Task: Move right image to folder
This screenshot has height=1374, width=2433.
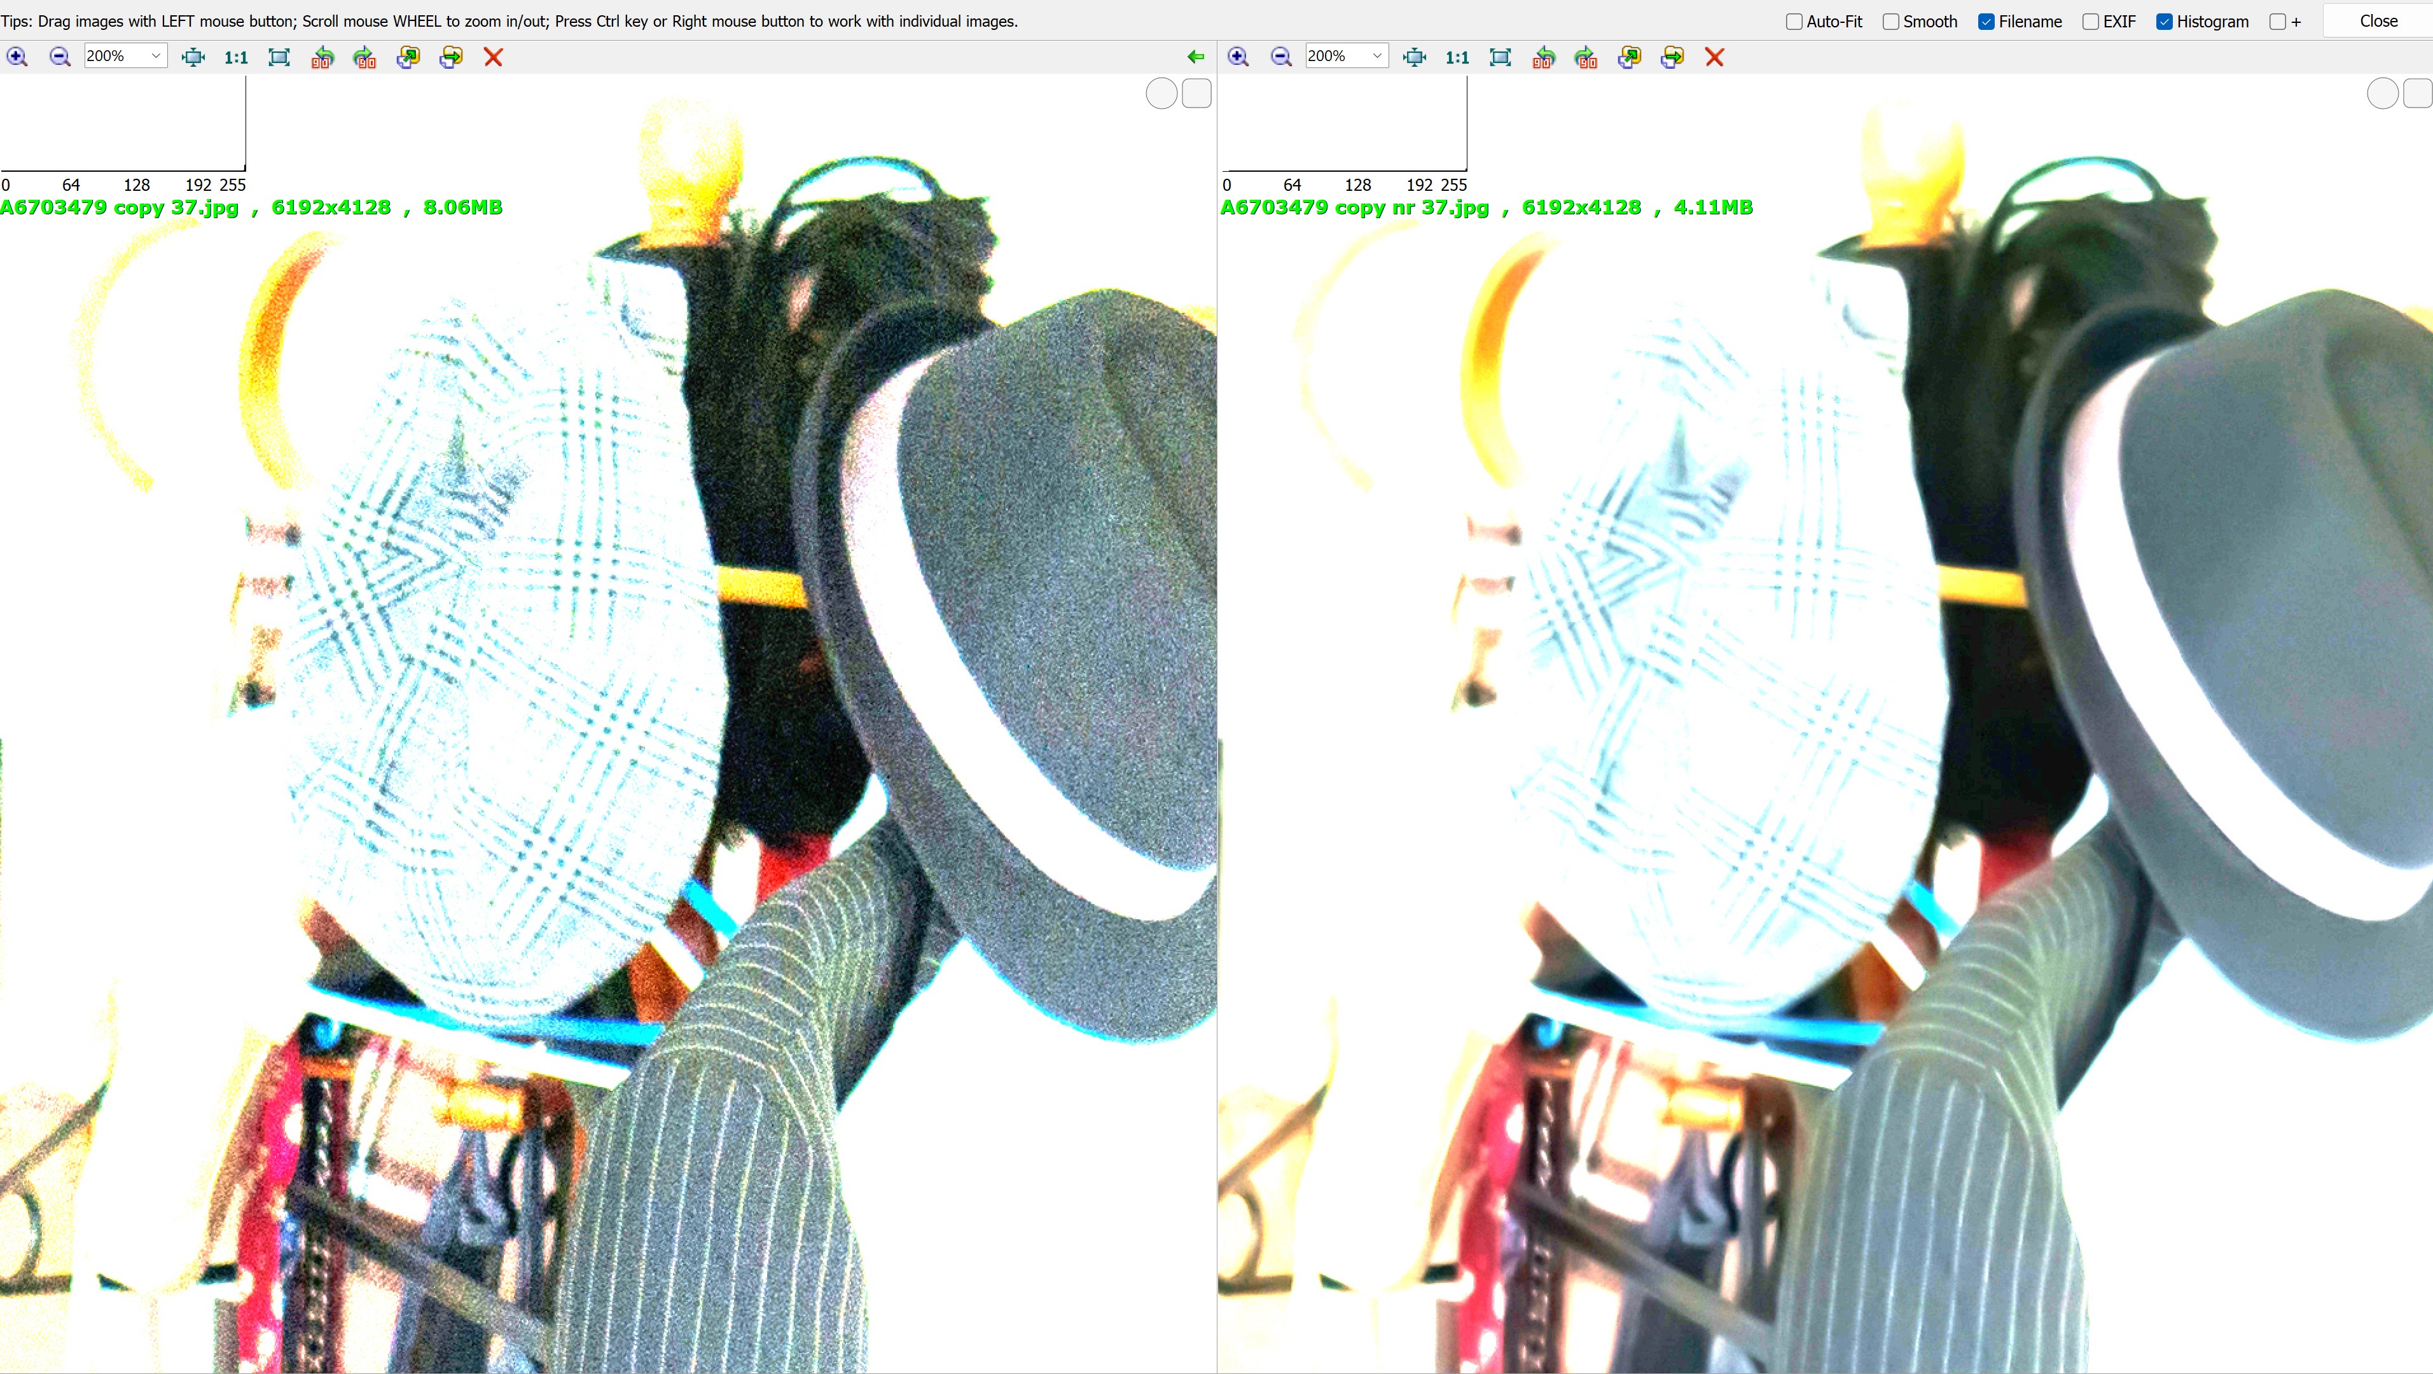Action: click(x=1672, y=57)
